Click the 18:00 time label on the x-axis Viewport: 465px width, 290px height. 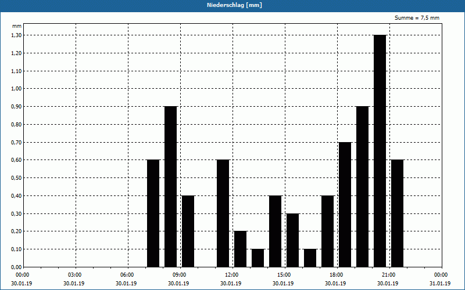coord(337,275)
